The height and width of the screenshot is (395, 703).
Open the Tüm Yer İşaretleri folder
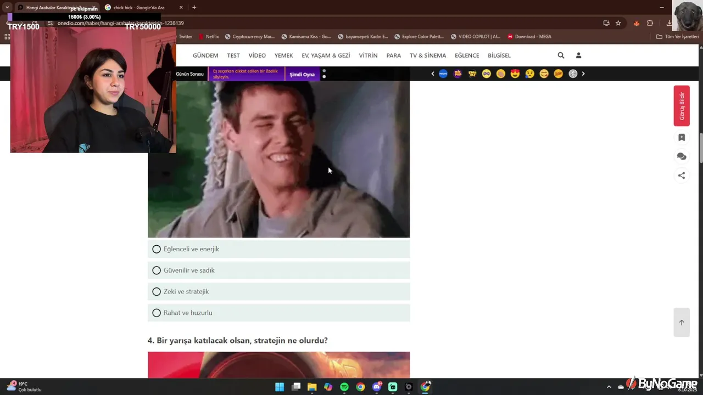click(x=677, y=37)
